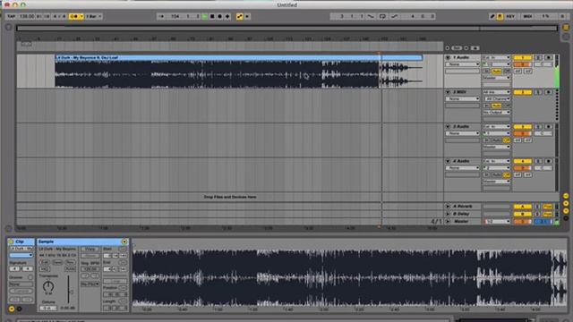Fold the 4 Audio track

[448, 161]
